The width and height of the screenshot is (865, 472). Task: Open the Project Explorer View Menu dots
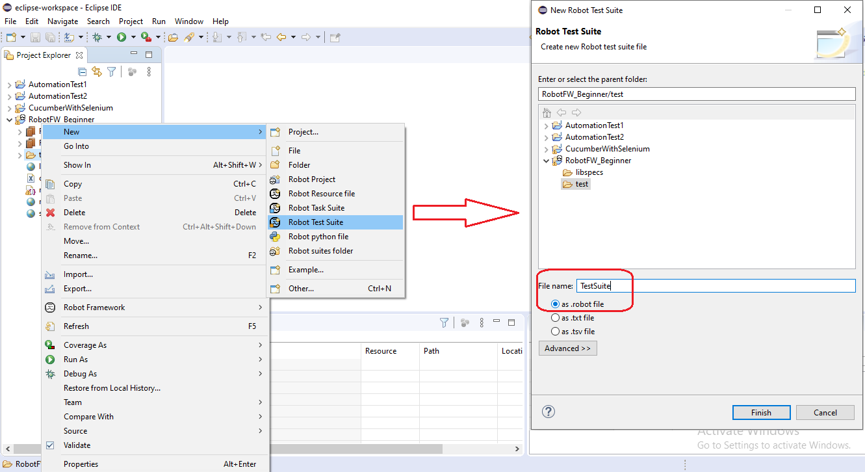[149, 72]
